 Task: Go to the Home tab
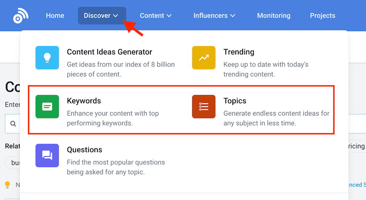[55, 16]
